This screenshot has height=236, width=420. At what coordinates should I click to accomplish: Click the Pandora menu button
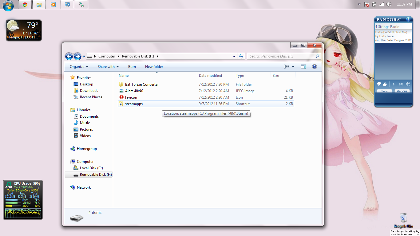(x=384, y=91)
